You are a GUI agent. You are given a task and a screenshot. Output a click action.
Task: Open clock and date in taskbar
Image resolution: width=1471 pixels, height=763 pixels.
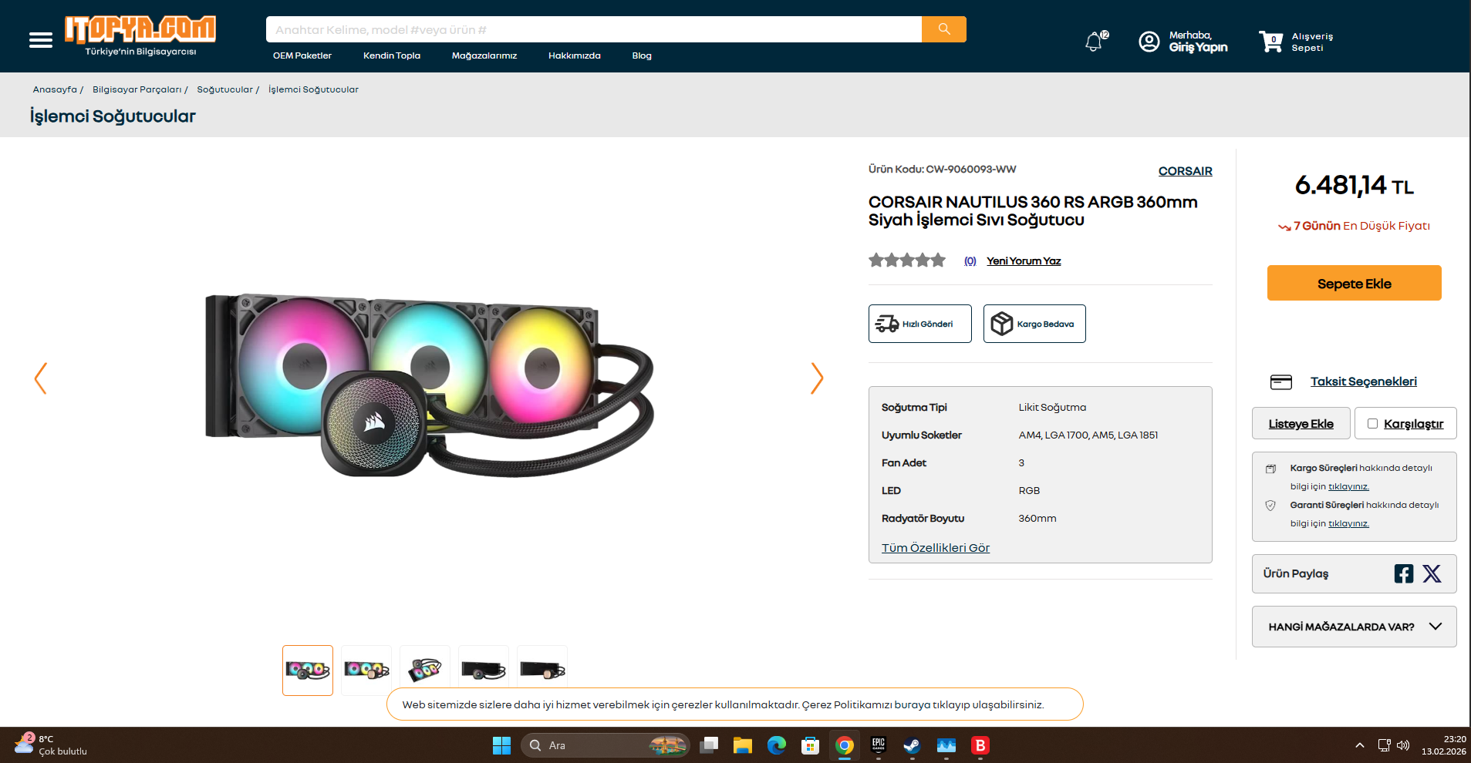1443,745
